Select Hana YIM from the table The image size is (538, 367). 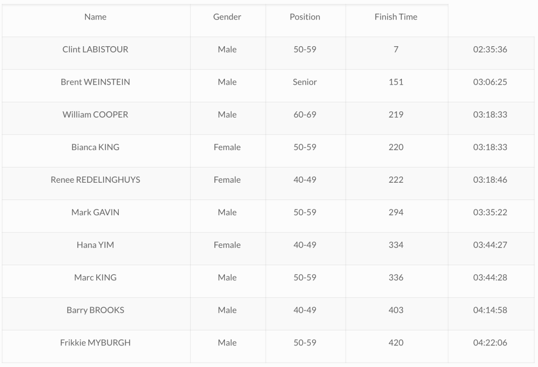tap(95, 245)
